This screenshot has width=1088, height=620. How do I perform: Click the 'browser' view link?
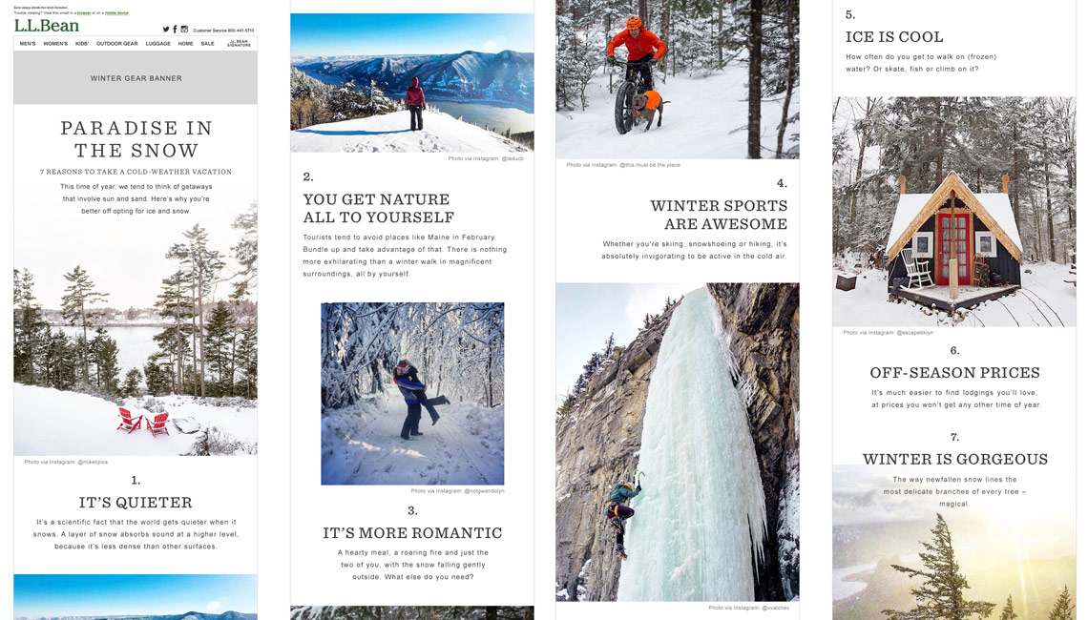(x=84, y=13)
